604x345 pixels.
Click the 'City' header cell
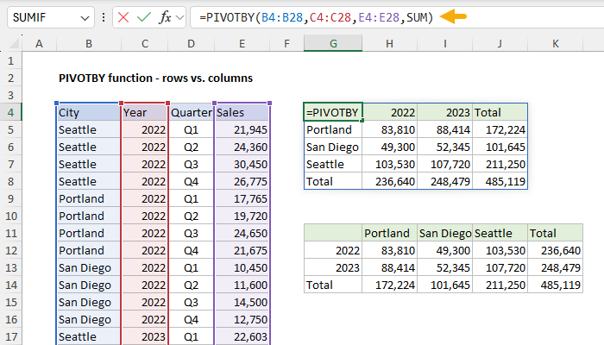click(89, 112)
